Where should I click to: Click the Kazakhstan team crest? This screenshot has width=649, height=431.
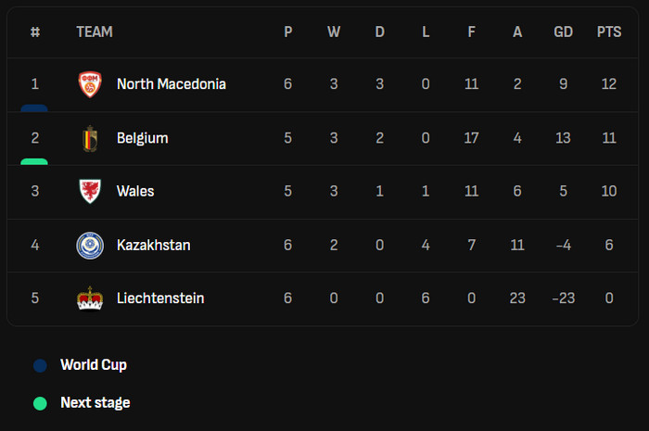coord(90,246)
